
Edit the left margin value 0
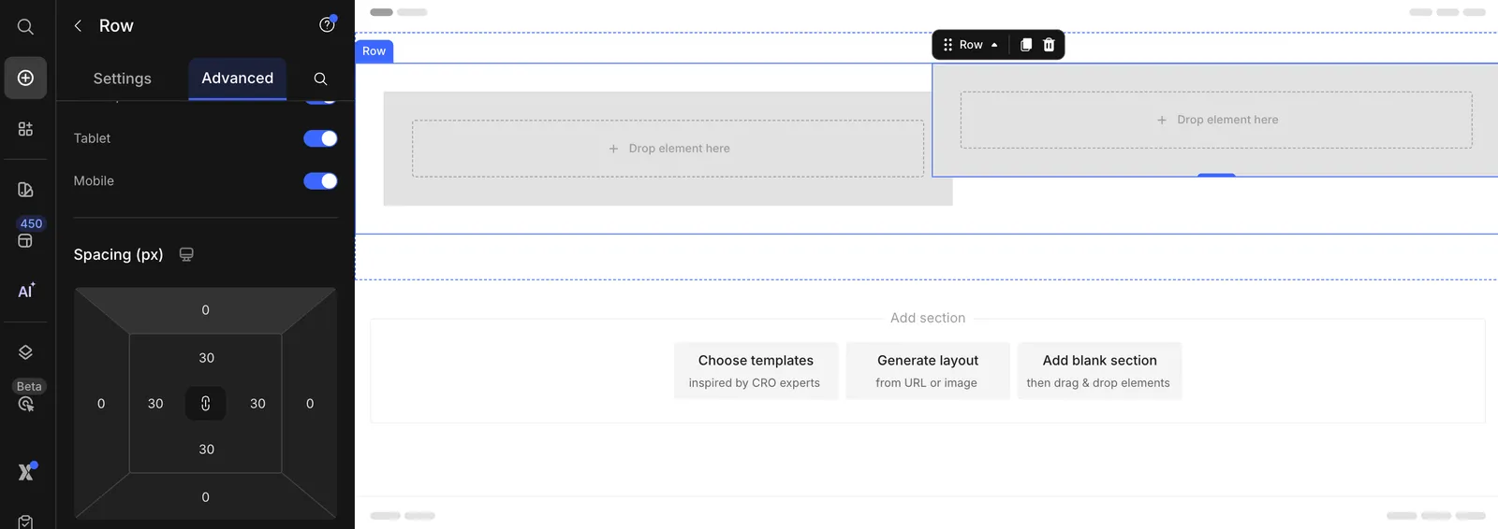point(101,404)
